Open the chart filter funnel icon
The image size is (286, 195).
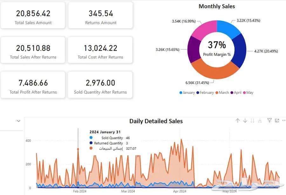[269, 121]
